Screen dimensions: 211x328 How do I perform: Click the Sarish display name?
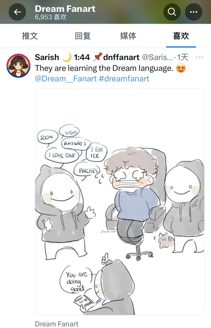point(47,57)
